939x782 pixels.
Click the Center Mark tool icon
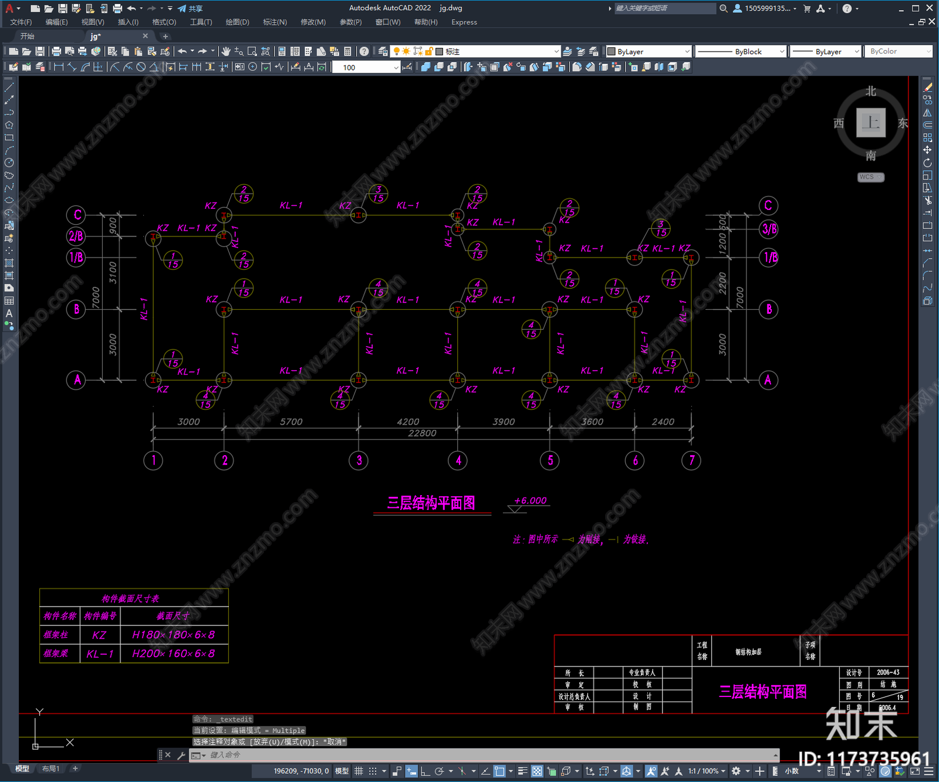pyautogui.click(x=253, y=67)
